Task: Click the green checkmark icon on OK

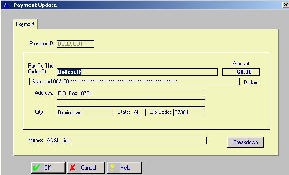Action: [37, 167]
